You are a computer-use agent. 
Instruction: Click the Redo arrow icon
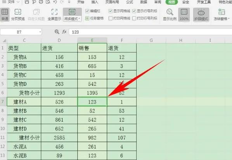pos(62,2)
